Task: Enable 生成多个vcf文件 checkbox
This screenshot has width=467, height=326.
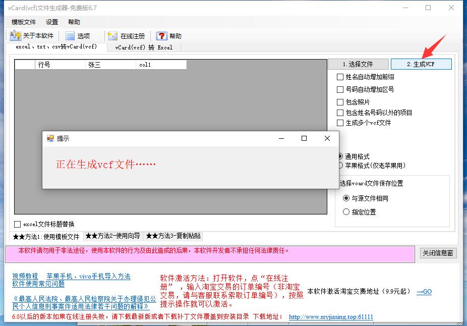Action: (x=340, y=123)
